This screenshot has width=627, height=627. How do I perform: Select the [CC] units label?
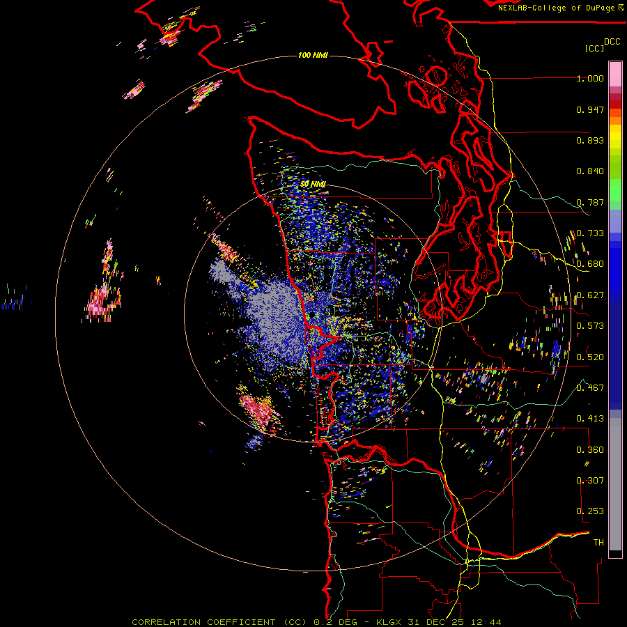coord(594,48)
